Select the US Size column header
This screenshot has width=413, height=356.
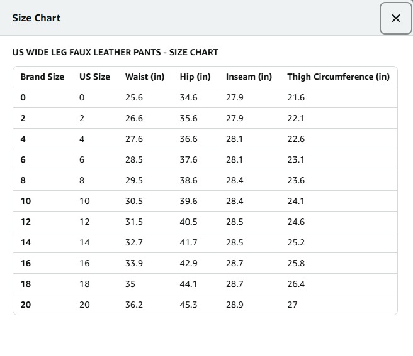[x=94, y=77]
